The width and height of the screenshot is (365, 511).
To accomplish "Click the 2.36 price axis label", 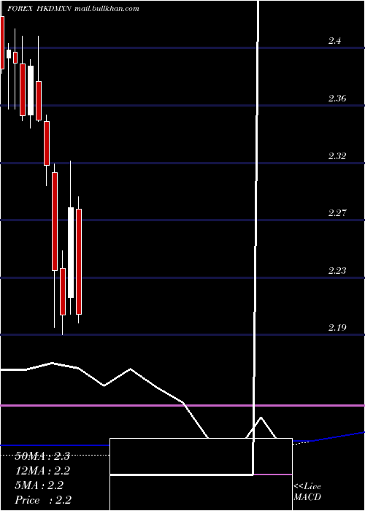I will [337, 99].
